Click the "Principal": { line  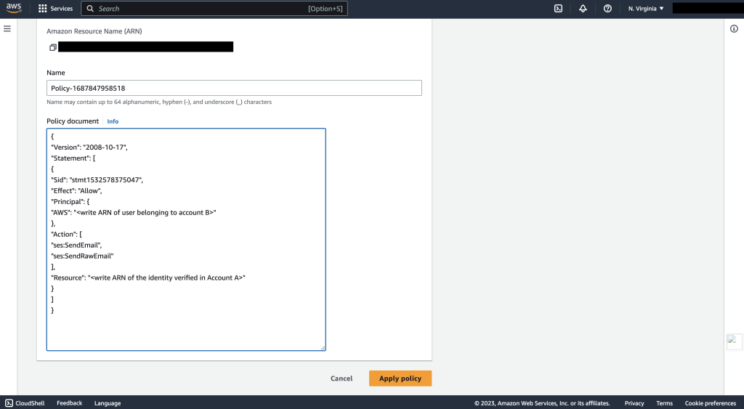pyautogui.click(x=70, y=202)
